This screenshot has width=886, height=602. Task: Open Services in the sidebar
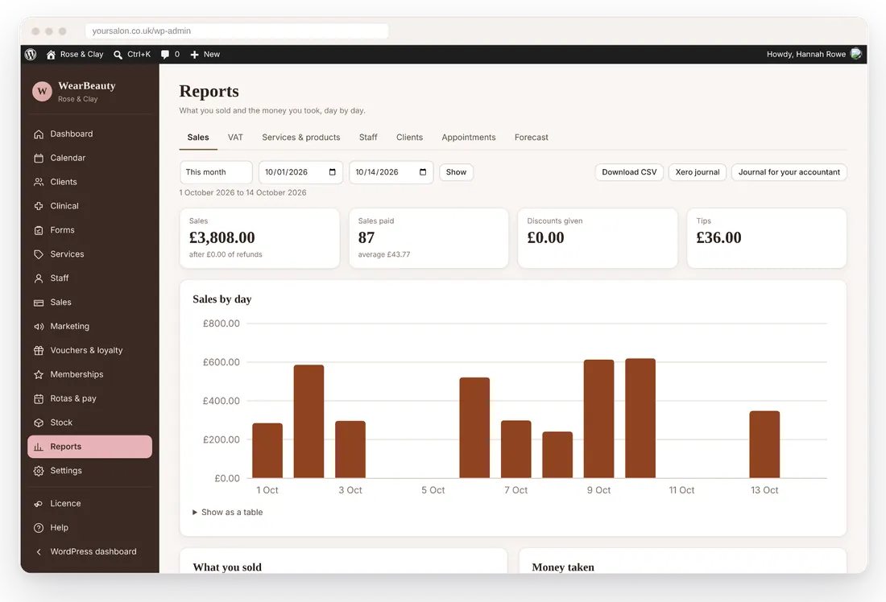89,254
